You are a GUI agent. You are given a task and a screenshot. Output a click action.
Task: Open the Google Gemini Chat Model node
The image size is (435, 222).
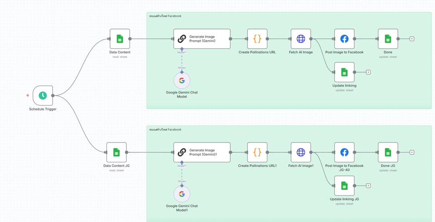pyautogui.click(x=182, y=81)
